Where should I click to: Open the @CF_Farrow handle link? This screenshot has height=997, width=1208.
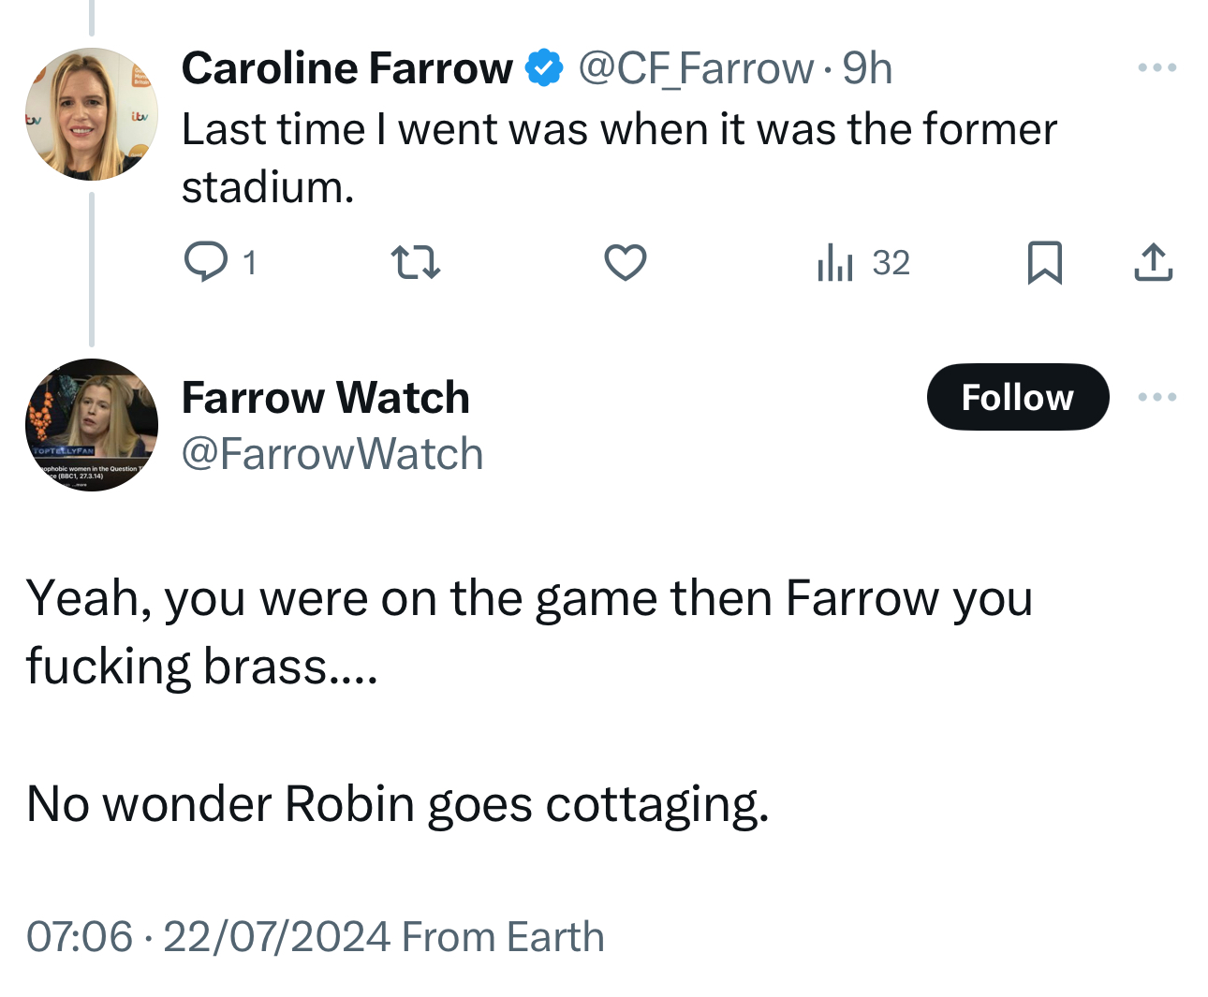click(696, 68)
